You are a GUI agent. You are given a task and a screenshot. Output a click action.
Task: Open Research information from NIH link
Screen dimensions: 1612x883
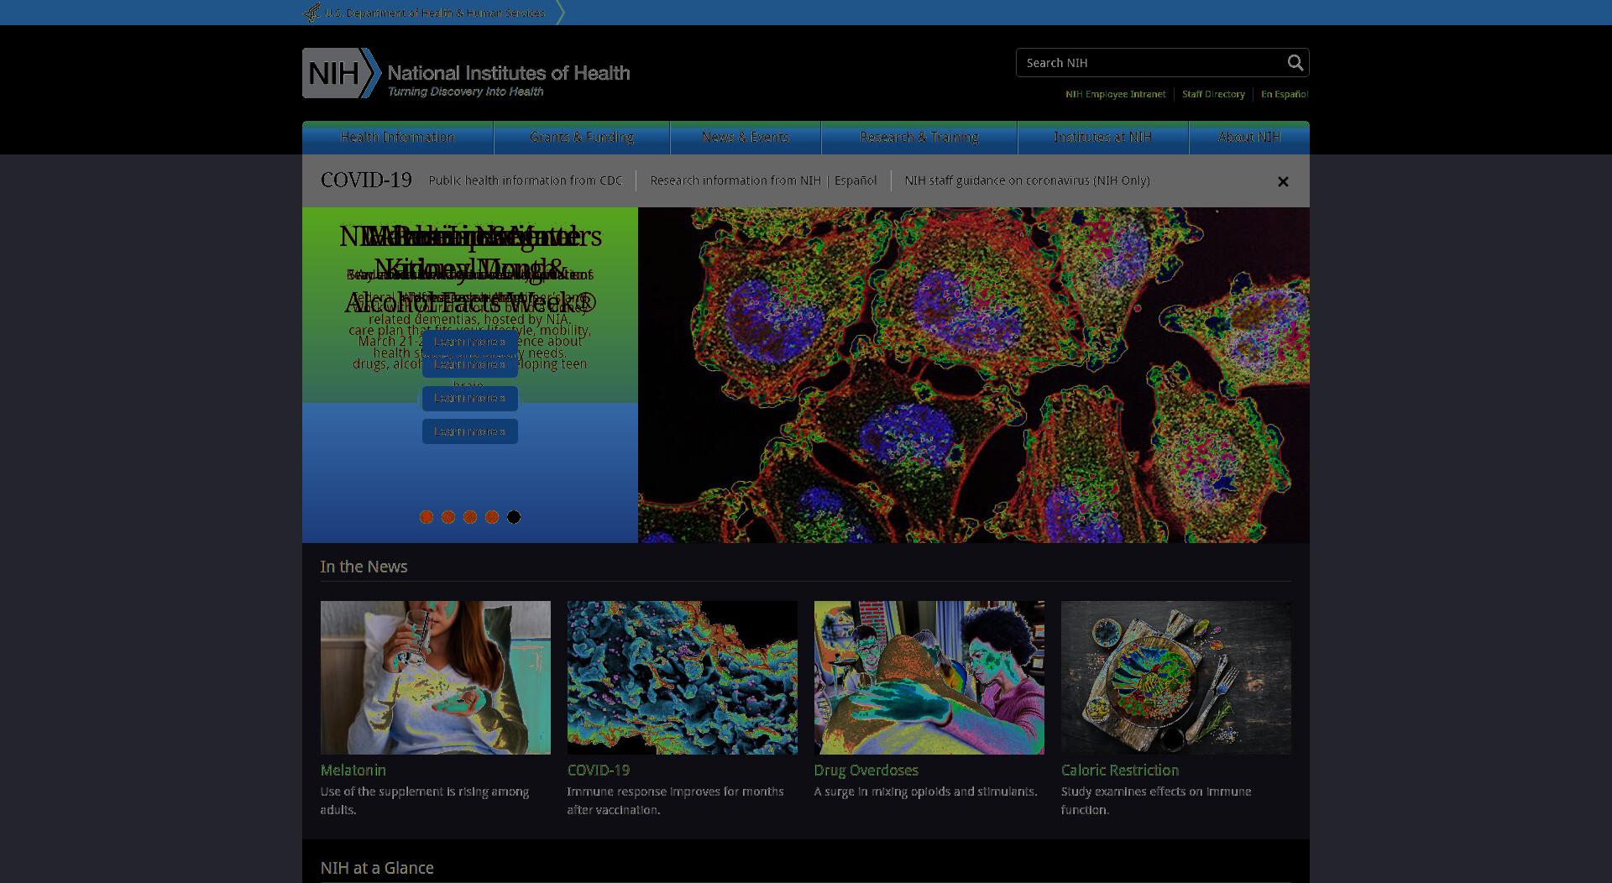click(x=735, y=180)
